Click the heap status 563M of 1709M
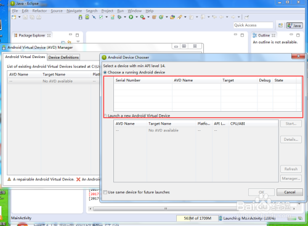The width and height of the screenshot is (308, 226). click(197, 218)
